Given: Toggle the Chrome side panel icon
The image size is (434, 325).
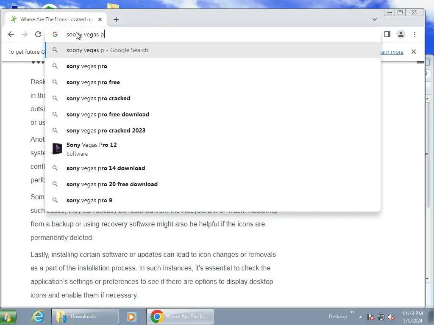Looking at the screenshot, I should pyautogui.click(x=387, y=34).
